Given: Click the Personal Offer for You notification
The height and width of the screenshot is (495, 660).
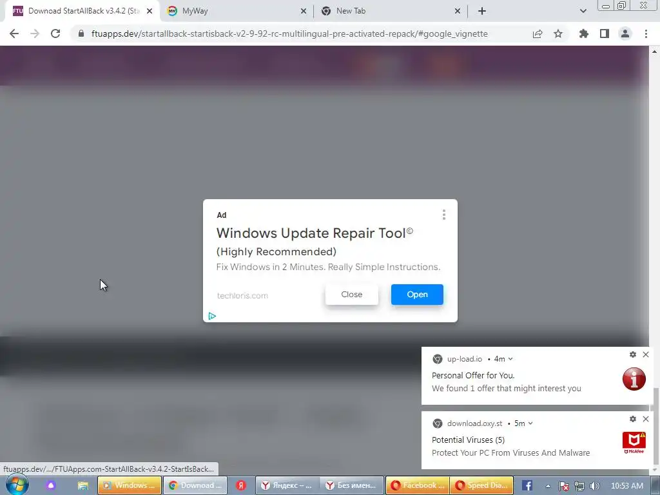Looking at the screenshot, I should (537, 376).
